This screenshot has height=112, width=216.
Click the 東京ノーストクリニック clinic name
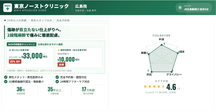click(x=42, y=6)
